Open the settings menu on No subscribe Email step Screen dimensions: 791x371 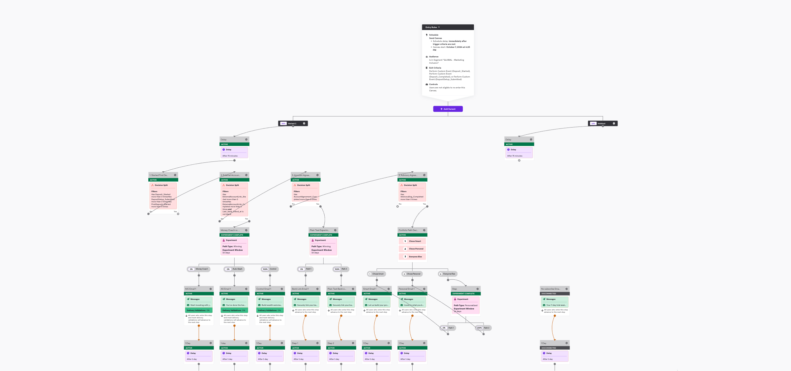click(x=567, y=289)
